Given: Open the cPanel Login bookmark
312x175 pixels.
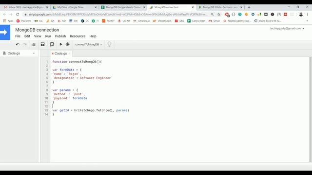Looking at the screenshot, I should click(162, 21).
